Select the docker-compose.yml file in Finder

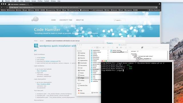point(118,52)
